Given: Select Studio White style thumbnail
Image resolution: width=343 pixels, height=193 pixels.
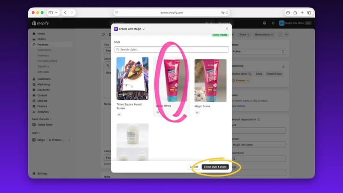Looking at the screenshot, I should point(171,81).
